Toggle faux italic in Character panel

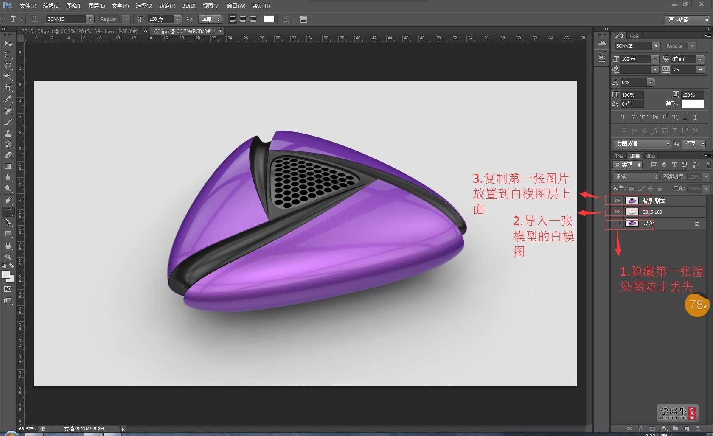(x=633, y=117)
